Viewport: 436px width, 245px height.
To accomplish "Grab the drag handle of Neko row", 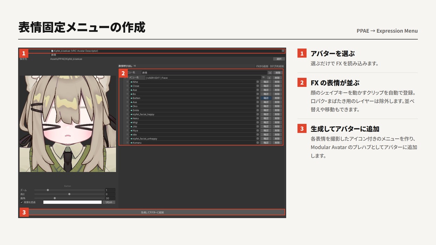I will coord(127,118).
